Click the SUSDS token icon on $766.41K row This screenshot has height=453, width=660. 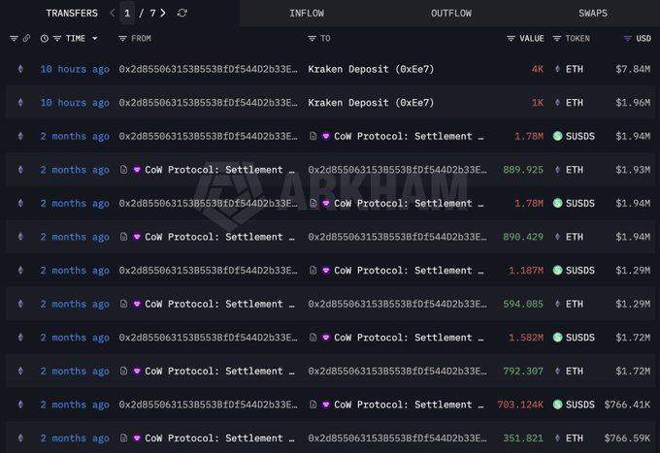557,404
